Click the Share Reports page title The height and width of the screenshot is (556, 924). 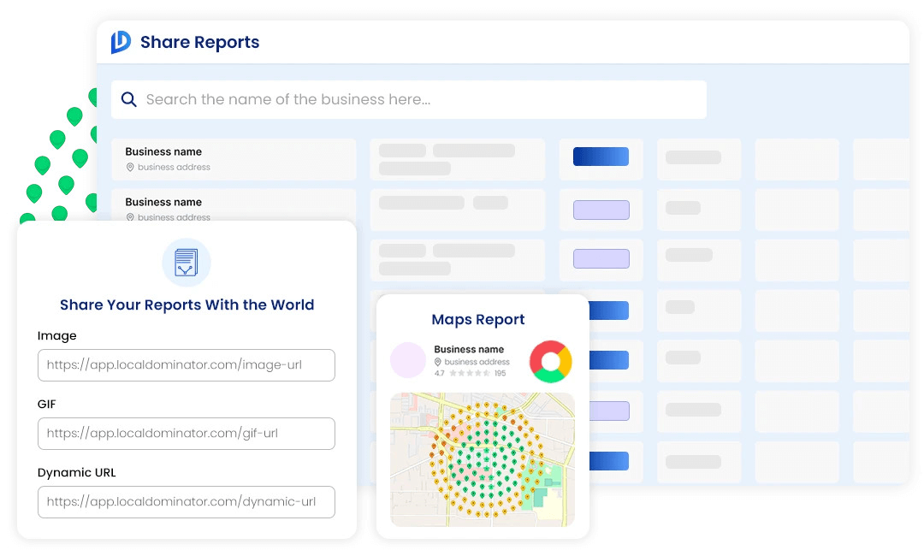(x=199, y=42)
